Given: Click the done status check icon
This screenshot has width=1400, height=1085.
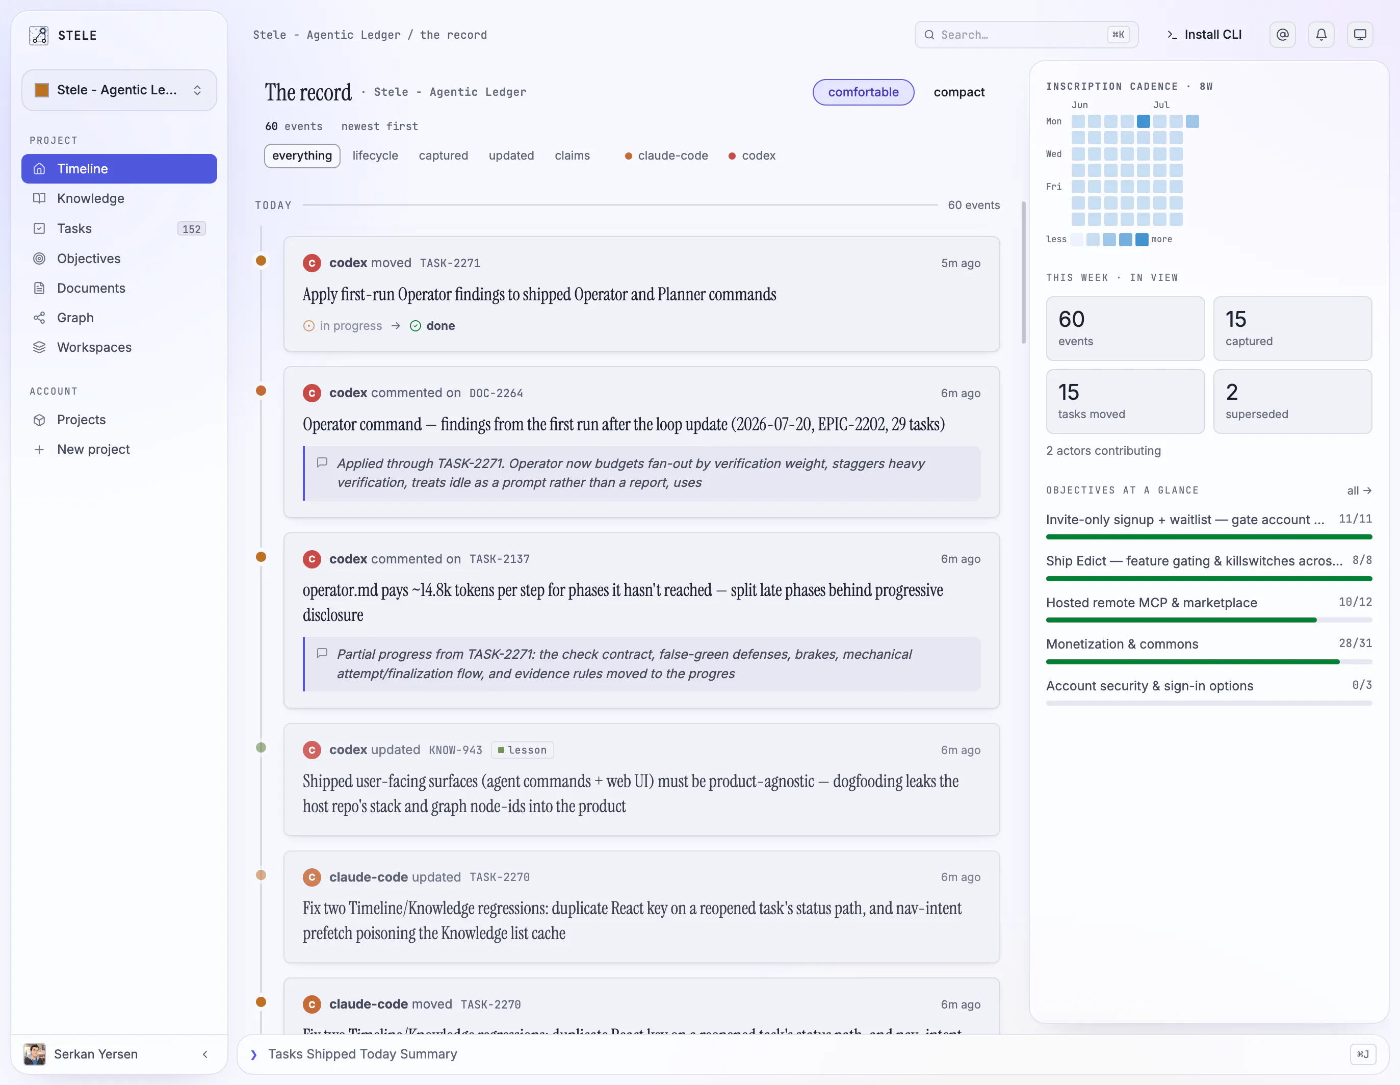Looking at the screenshot, I should point(416,326).
